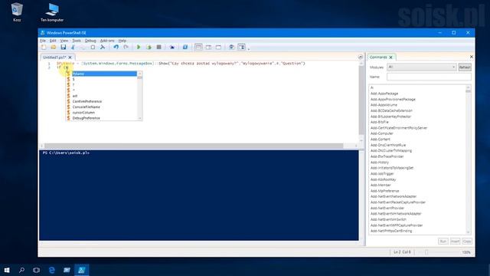
Task: Choose cursorColumn from autocomplete list
Action: [83, 113]
